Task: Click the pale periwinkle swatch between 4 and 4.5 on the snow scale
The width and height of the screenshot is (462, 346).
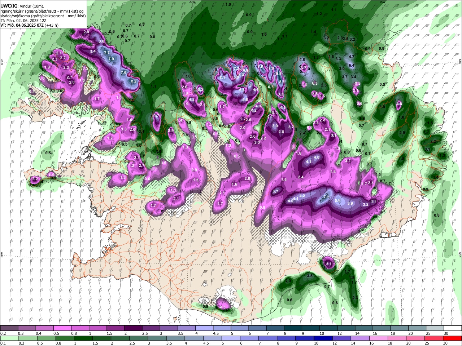Action: click(x=204, y=328)
